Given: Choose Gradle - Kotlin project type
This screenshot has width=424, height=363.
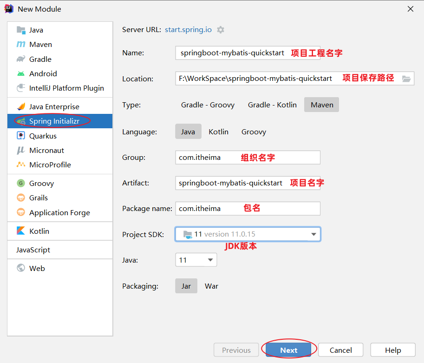Looking at the screenshot, I should point(272,105).
